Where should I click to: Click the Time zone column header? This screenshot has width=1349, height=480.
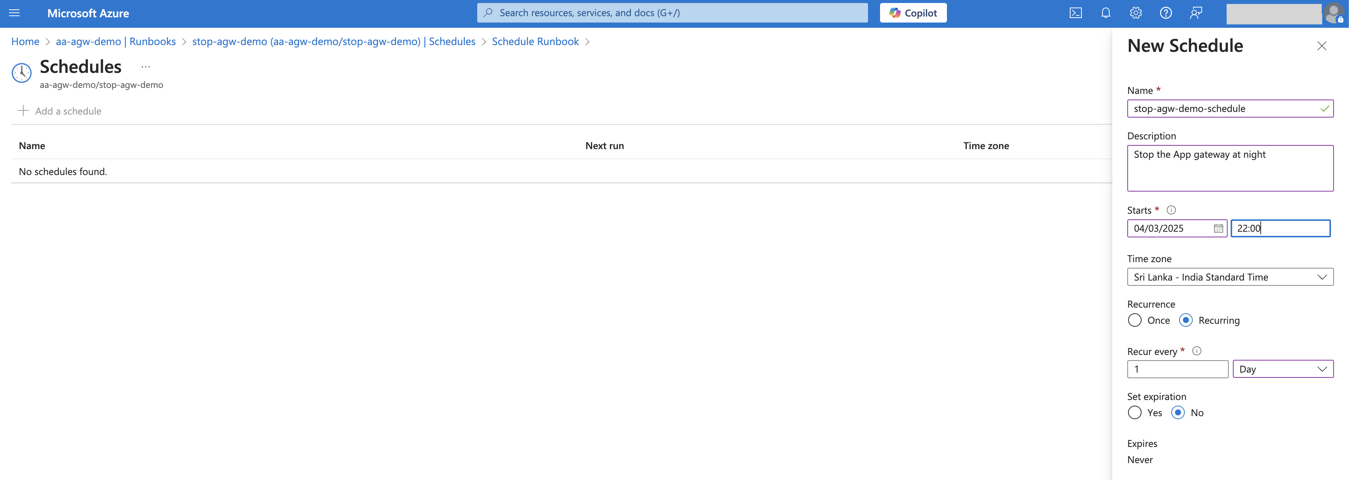click(986, 145)
